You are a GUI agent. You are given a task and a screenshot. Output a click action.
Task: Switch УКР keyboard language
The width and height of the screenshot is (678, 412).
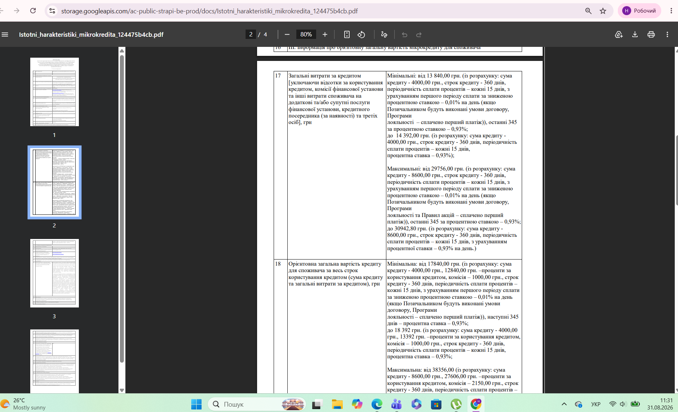(x=596, y=404)
